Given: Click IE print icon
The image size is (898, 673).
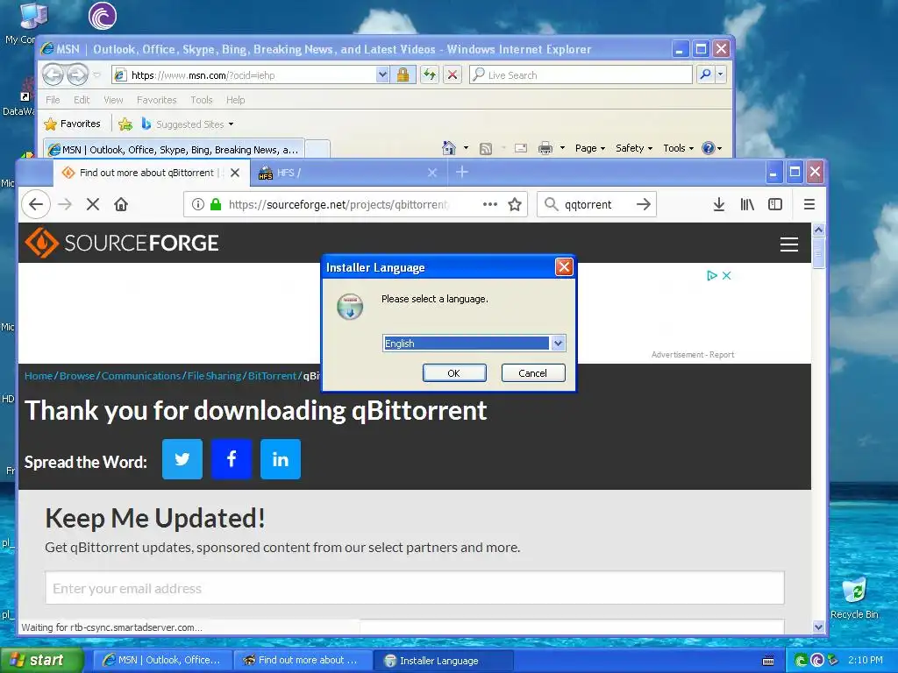Looking at the screenshot, I should (x=545, y=148).
